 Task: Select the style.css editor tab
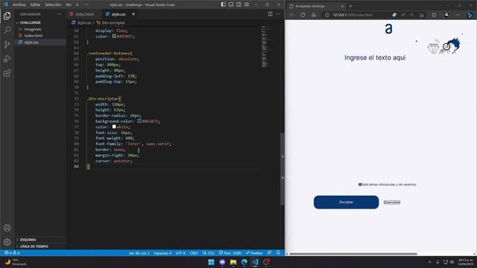pos(119,14)
